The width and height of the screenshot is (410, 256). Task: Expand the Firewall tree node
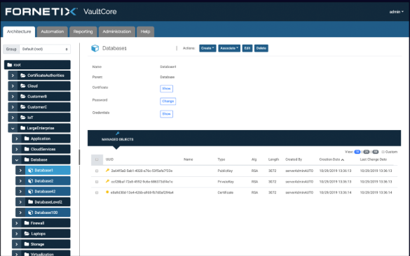(17, 223)
